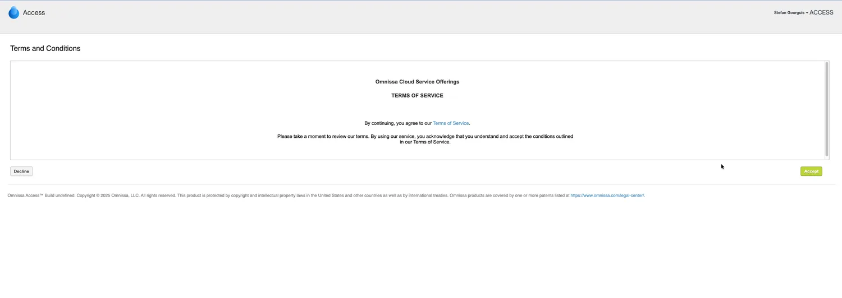842x298 pixels.
Task: Visit the omnissa.com legal-center link
Action: pyautogui.click(x=607, y=195)
